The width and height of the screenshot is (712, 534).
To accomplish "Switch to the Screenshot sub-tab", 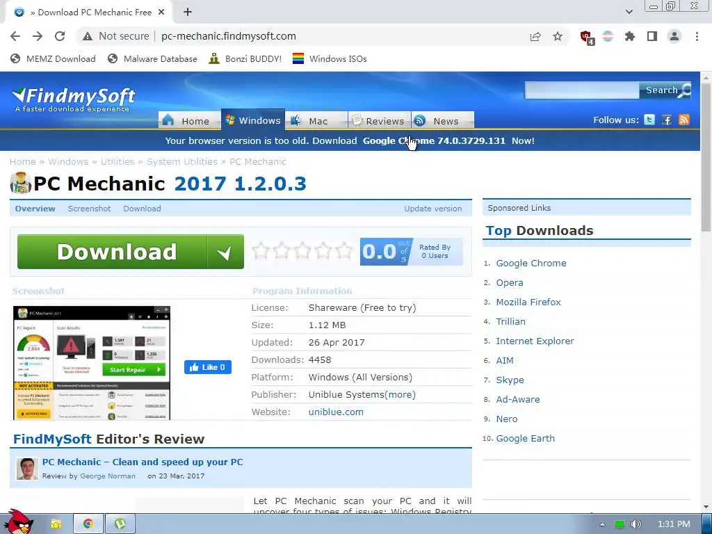I will pos(90,209).
